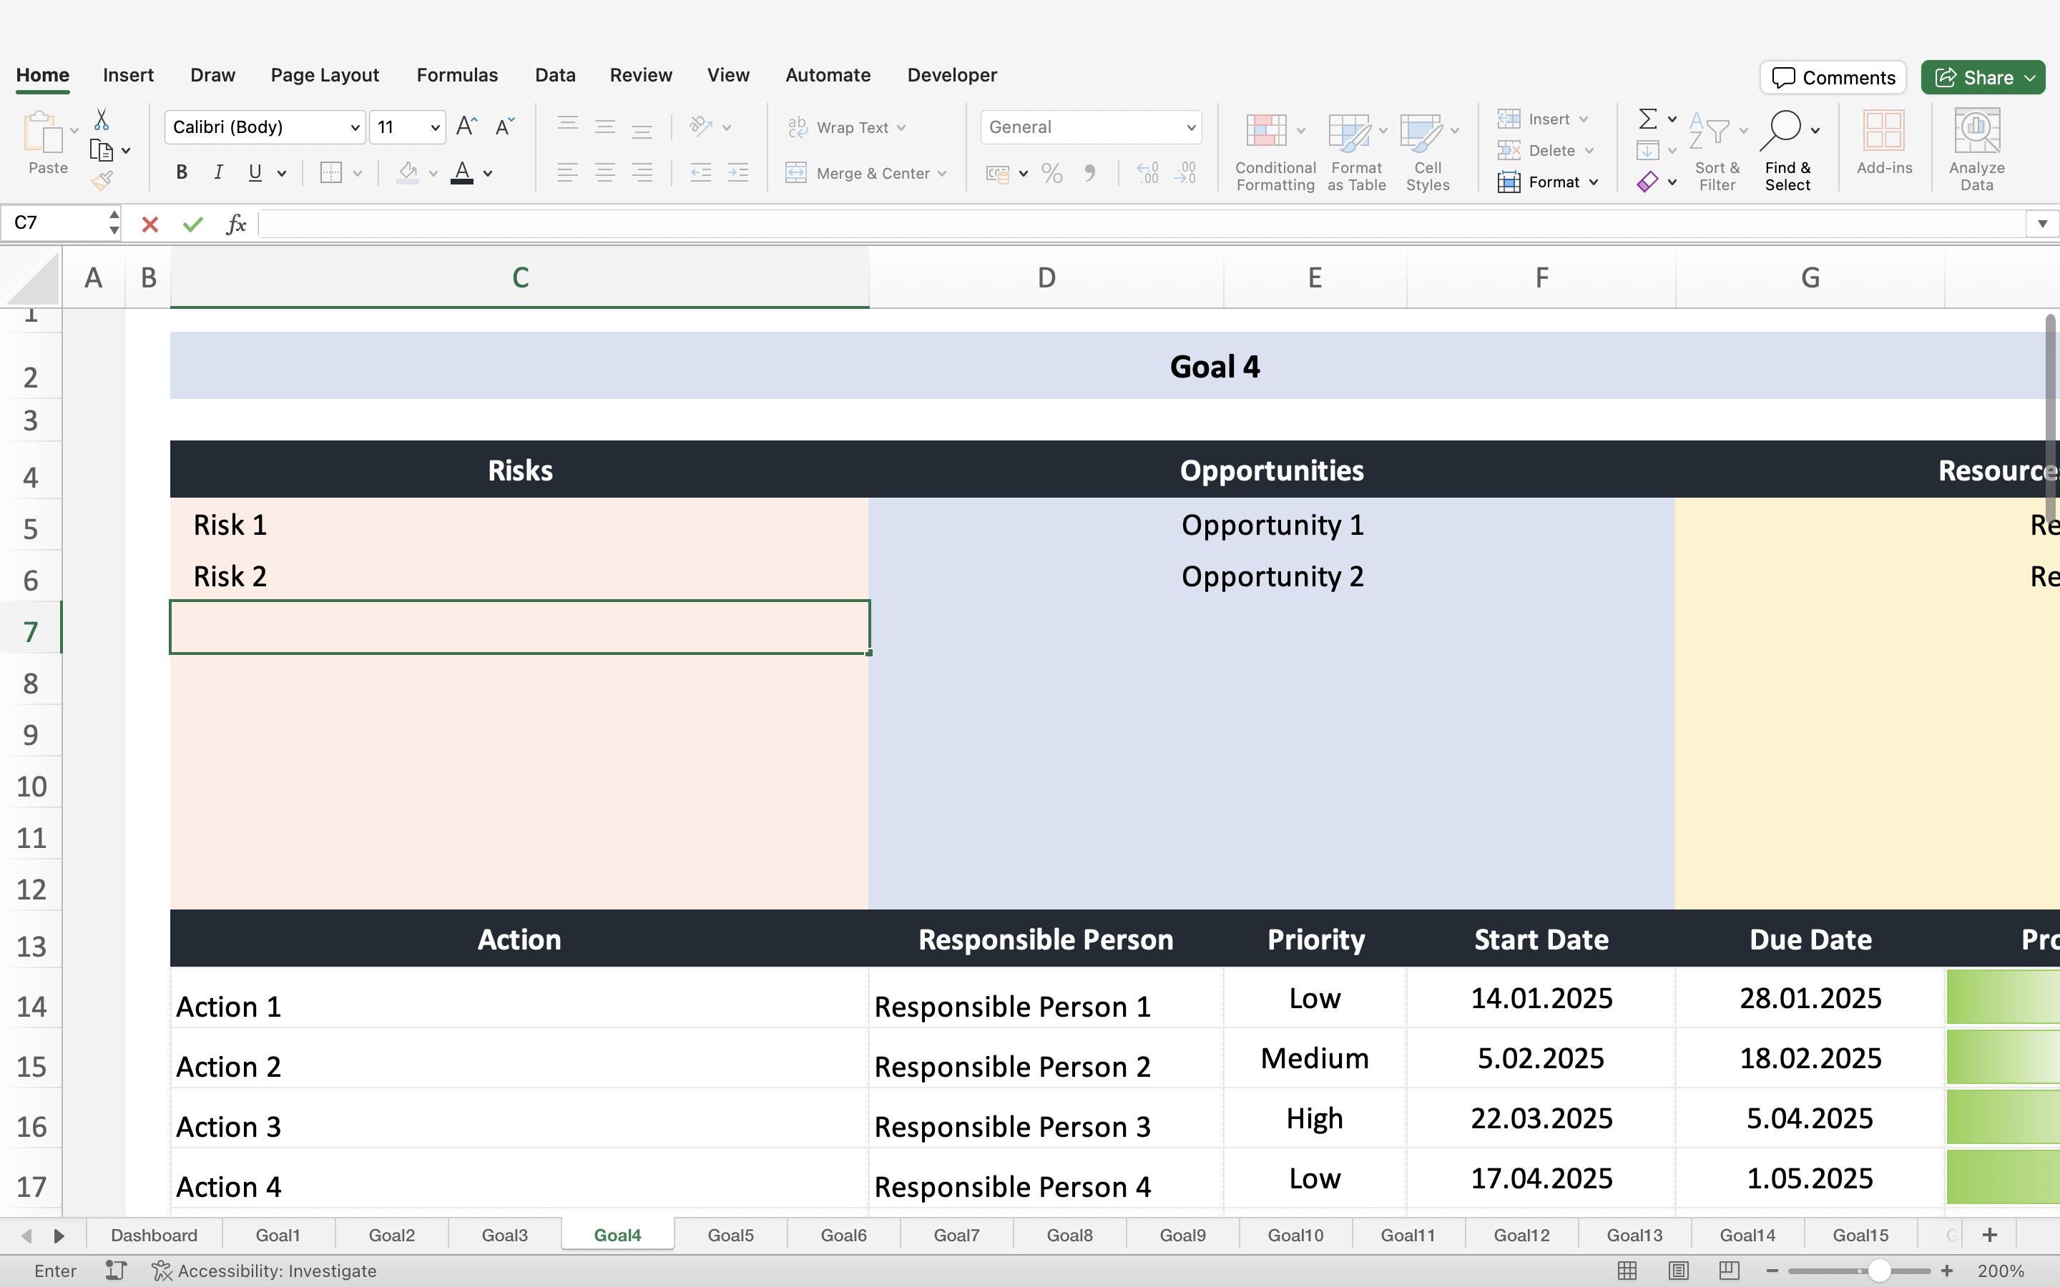Screen dimensions: 2060x1287
Task: Open Cell Styles gallery
Action: [1426, 152]
